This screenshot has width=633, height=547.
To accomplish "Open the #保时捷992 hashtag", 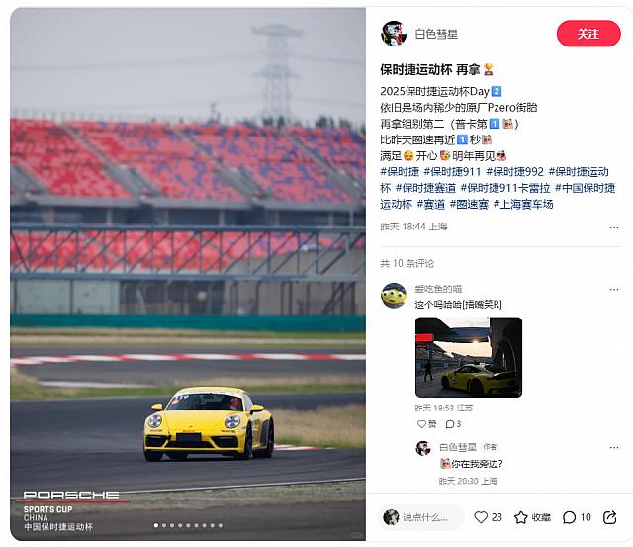I will pyautogui.click(x=514, y=172).
